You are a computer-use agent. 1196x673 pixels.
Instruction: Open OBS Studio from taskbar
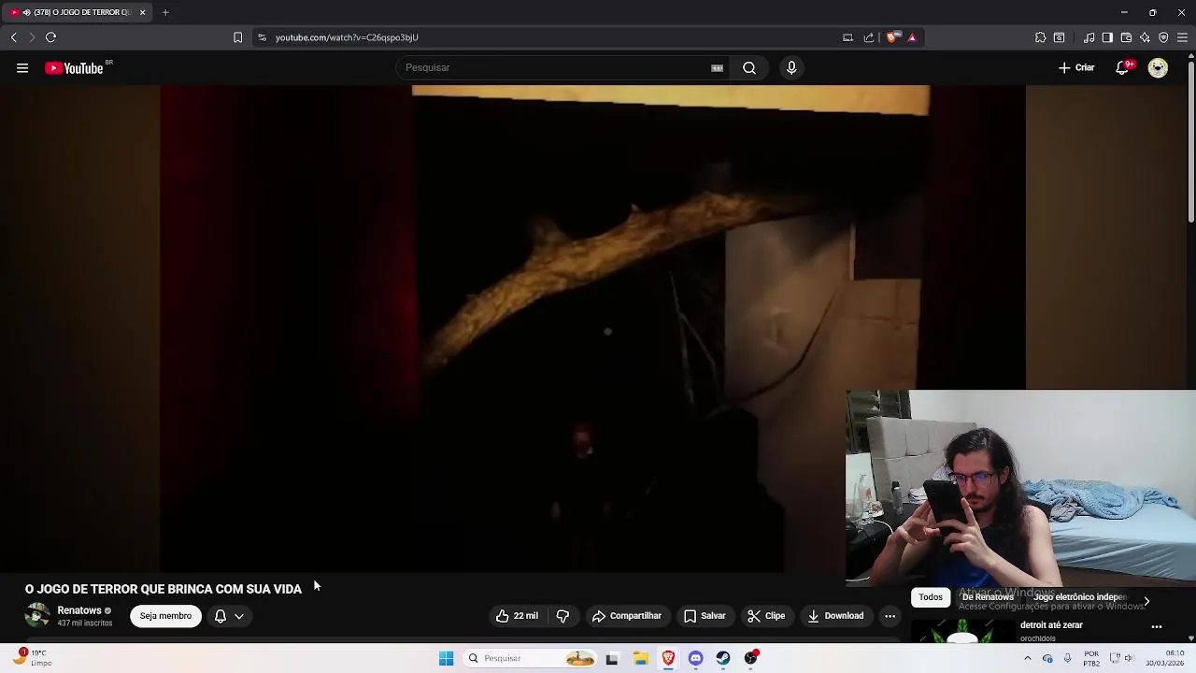[x=751, y=658]
